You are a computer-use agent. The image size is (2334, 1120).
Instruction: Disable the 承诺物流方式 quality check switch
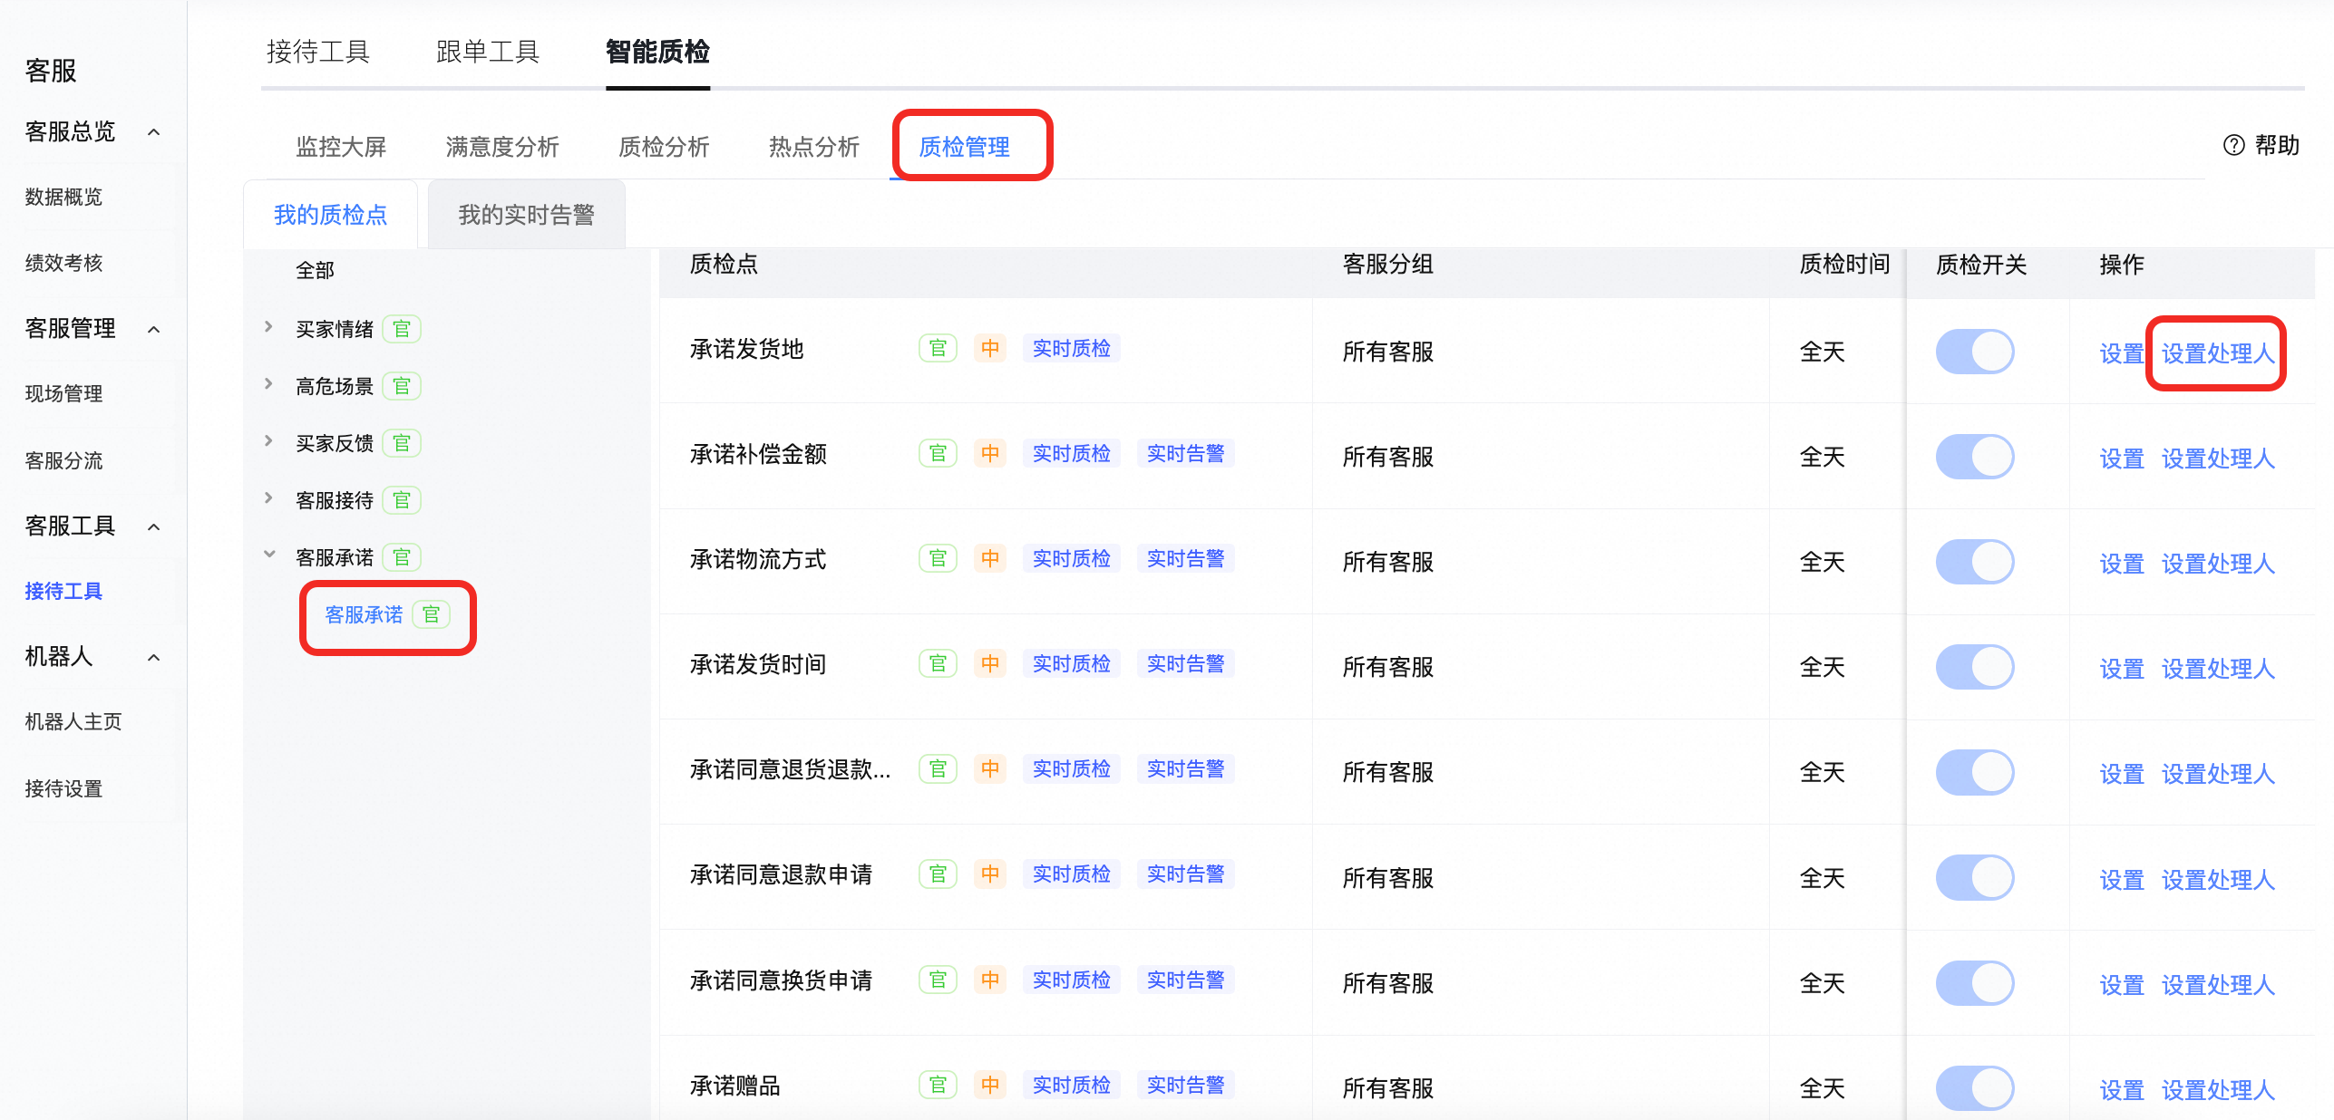pos(1975,562)
